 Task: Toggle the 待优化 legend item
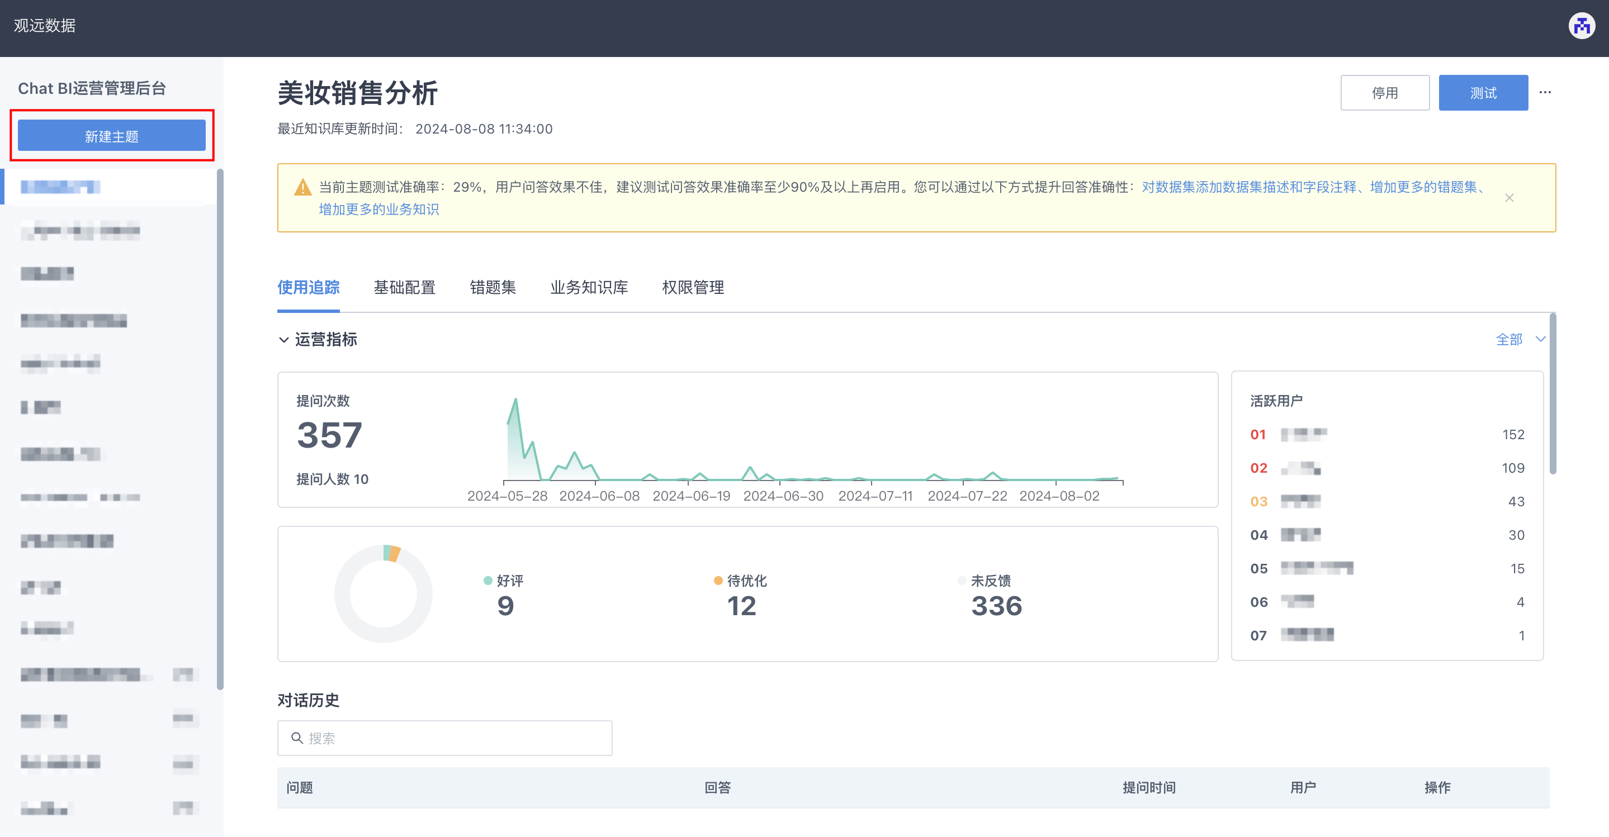(745, 581)
